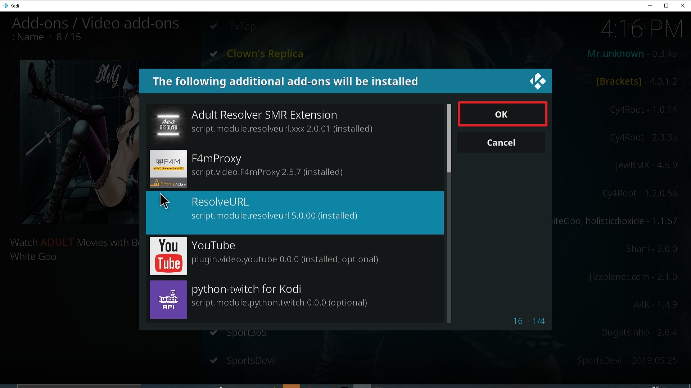
Task: Click 'holisticdioxide - 1.1.67' author text
Action: pyautogui.click(x=631, y=221)
